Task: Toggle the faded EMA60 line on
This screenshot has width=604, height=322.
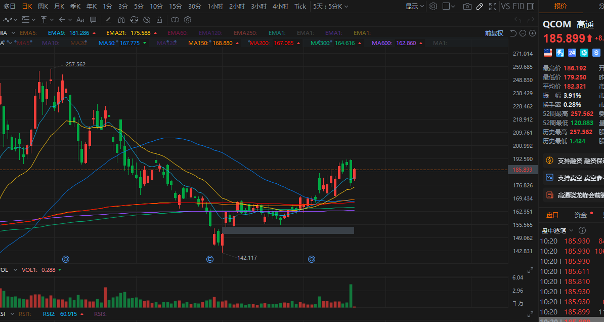Action: pyautogui.click(x=178, y=33)
